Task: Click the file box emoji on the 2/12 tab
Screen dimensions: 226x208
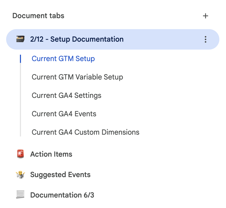Action: [20, 39]
